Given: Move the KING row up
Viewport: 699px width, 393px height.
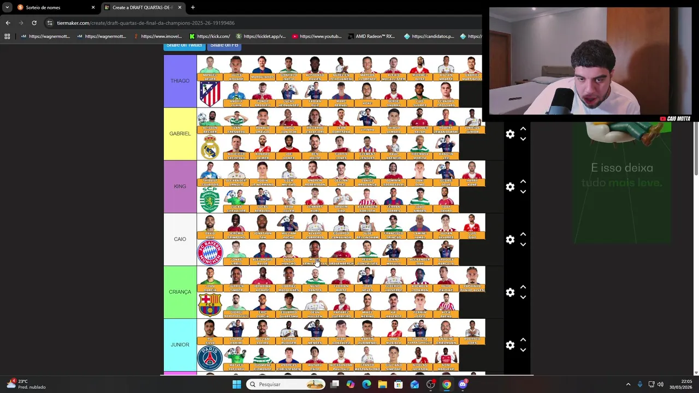Looking at the screenshot, I should pos(523,181).
